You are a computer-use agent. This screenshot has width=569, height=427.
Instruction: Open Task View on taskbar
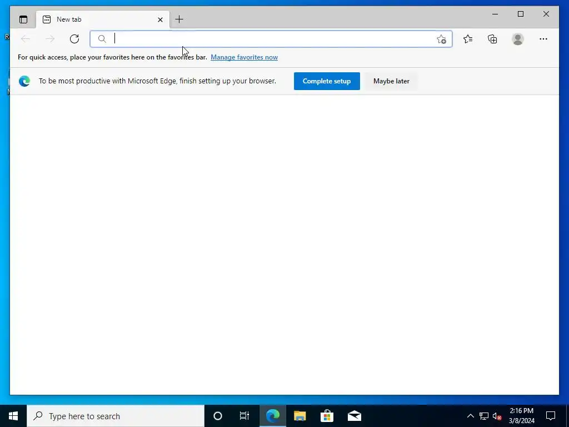(244, 416)
